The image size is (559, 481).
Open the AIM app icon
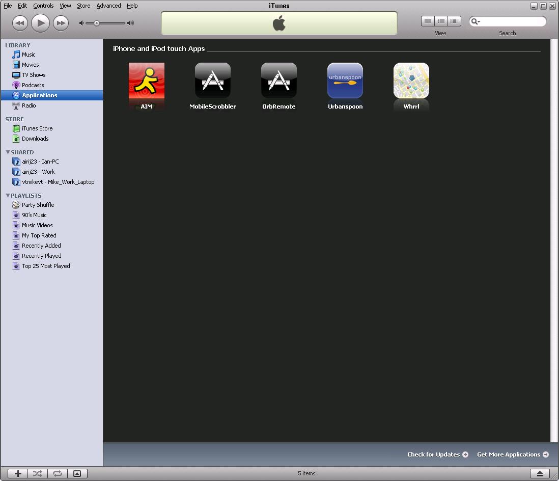pos(147,81)
